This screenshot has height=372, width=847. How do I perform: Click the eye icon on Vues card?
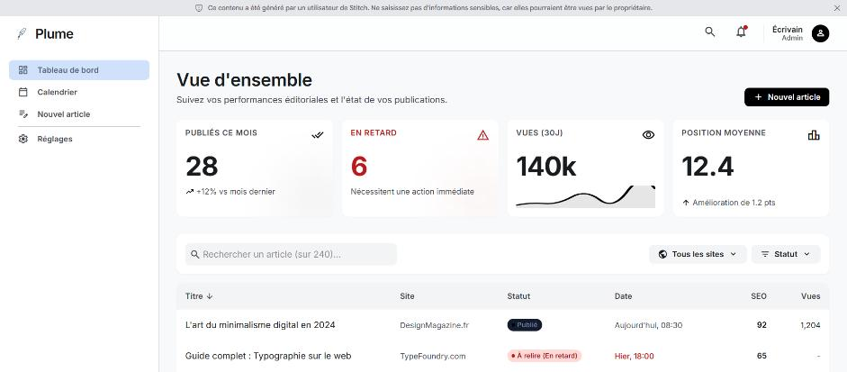coord(648,135)
